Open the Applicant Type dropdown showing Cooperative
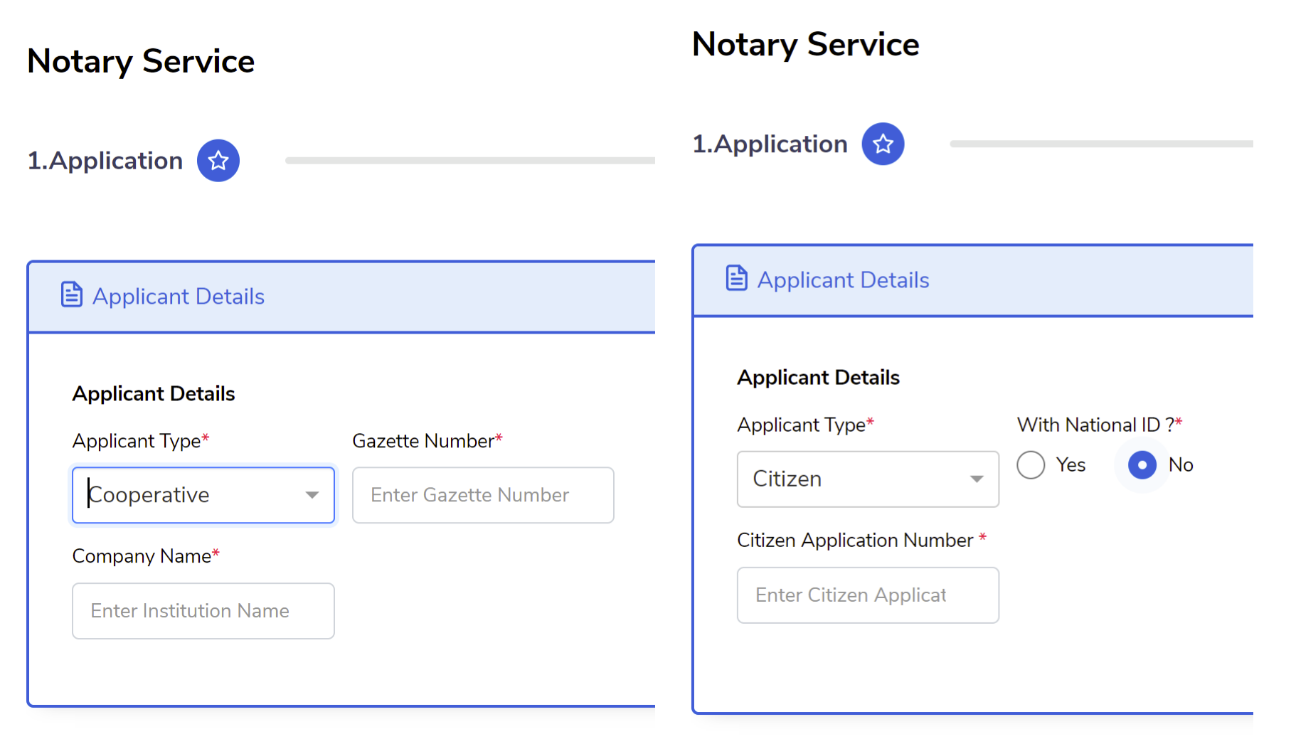1291x739 pixels. click(203, 495)
